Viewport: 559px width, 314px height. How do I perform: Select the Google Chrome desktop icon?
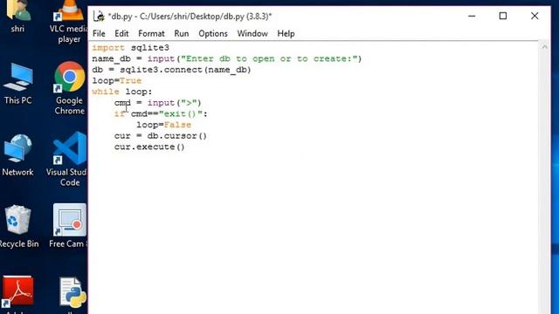[70, 88]
